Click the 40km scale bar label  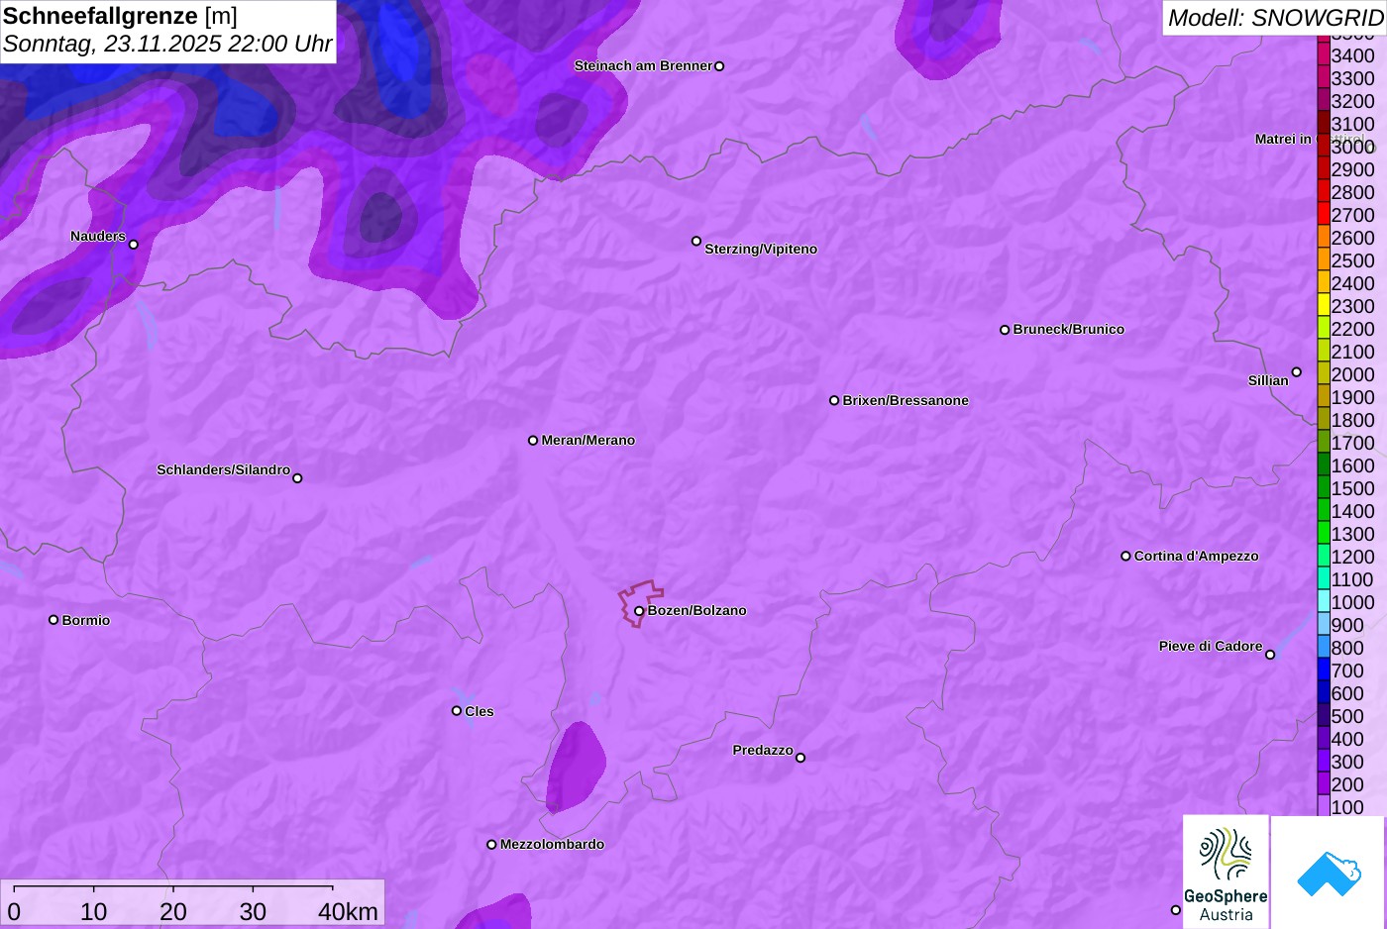coord(348,912)
